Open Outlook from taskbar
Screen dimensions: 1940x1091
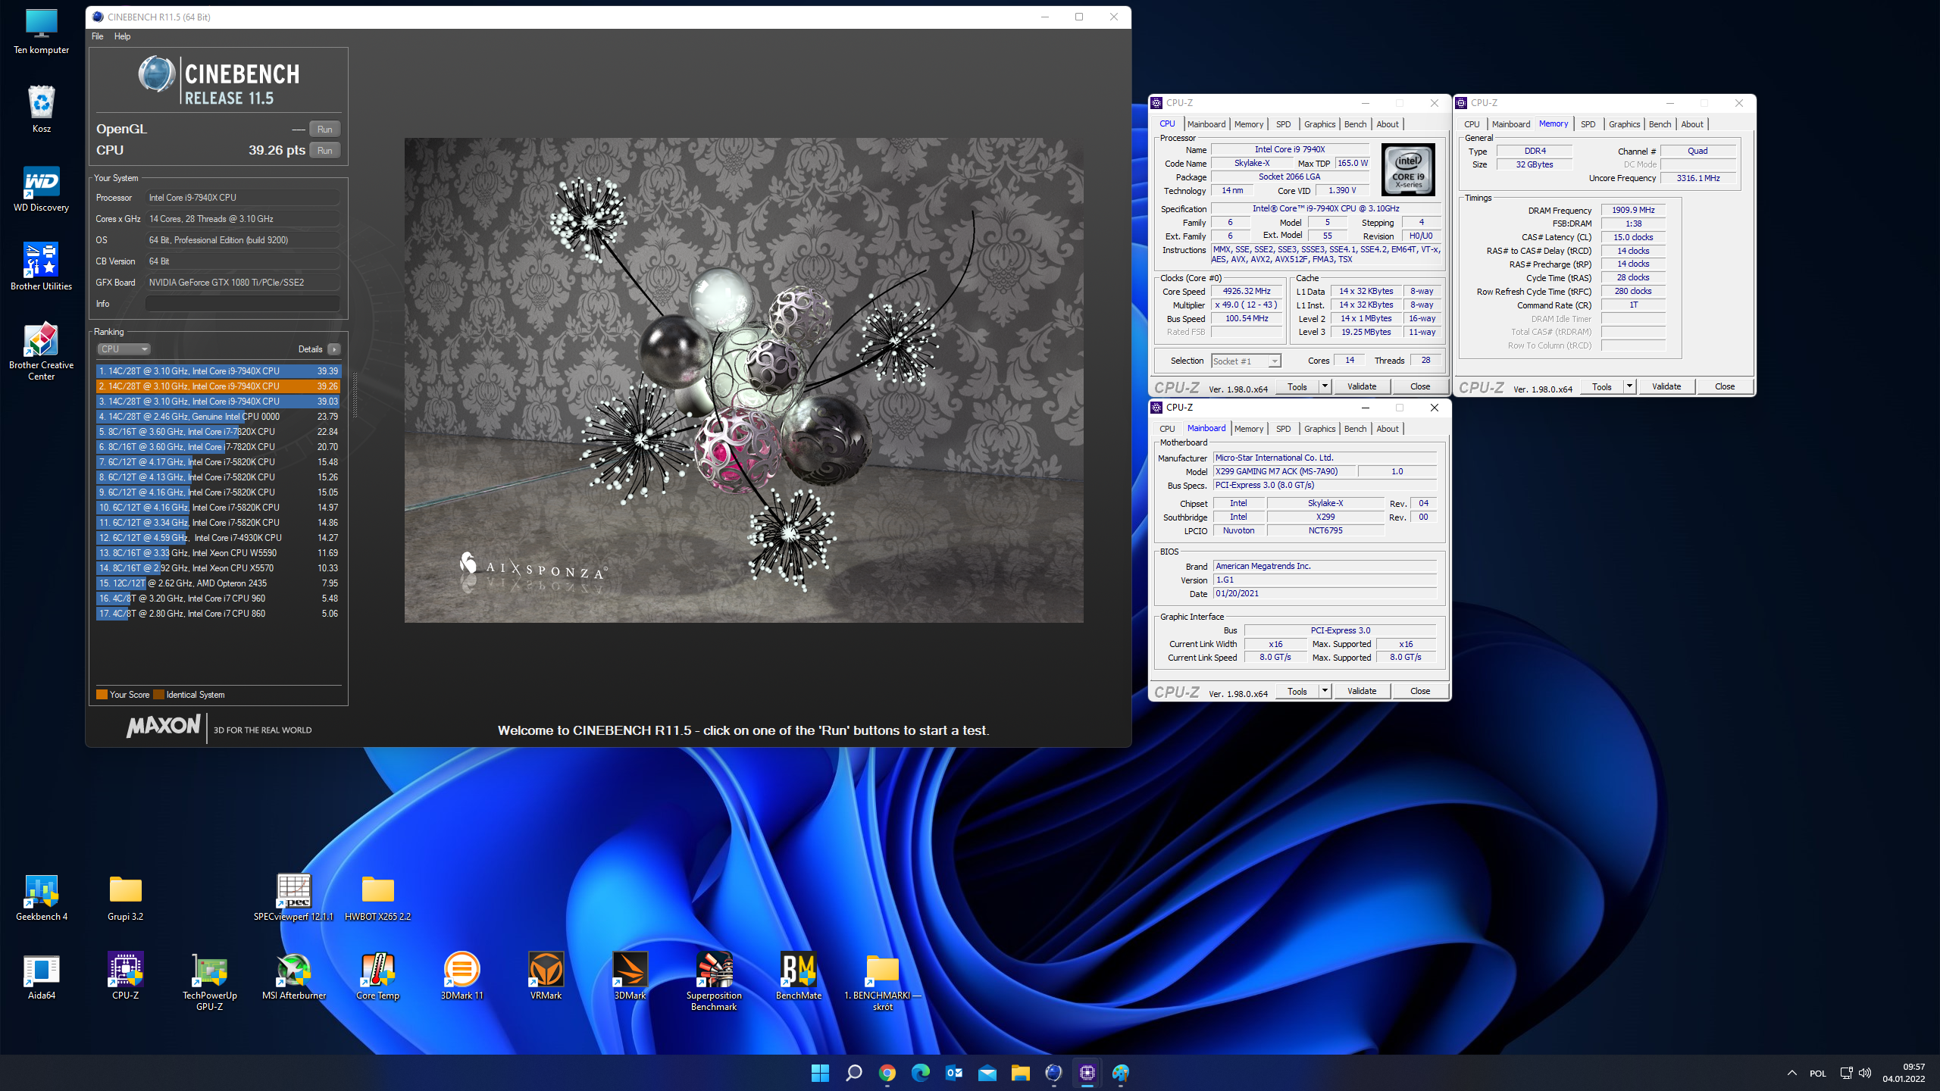pyautogui.click(x=953, y=1073)
